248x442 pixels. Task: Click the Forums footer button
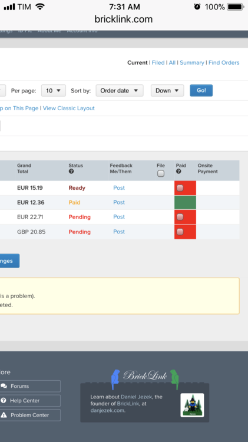click(x=30, y=386)
